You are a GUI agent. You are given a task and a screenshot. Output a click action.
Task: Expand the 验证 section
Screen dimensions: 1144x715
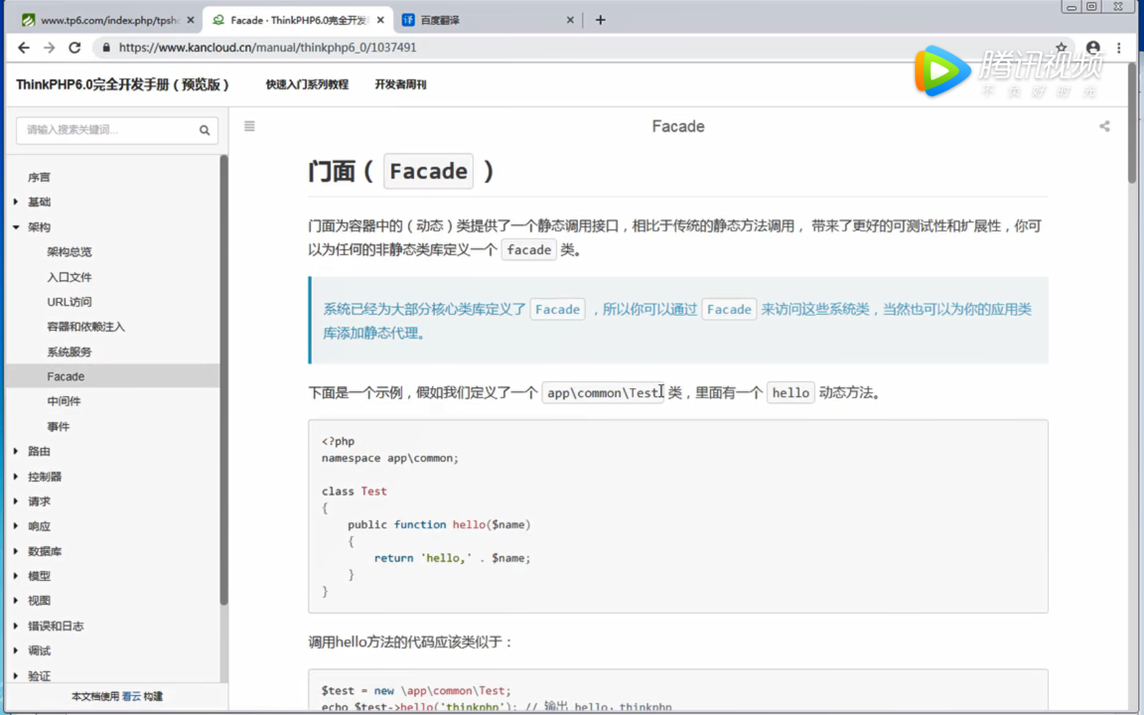coord(16,676)
